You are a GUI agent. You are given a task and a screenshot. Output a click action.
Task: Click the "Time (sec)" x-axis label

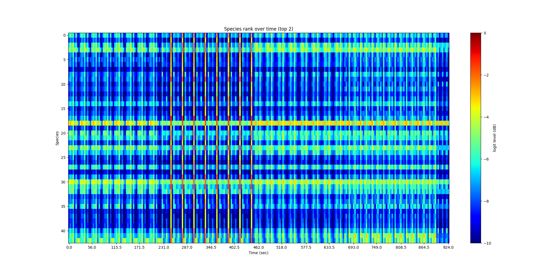258,253
